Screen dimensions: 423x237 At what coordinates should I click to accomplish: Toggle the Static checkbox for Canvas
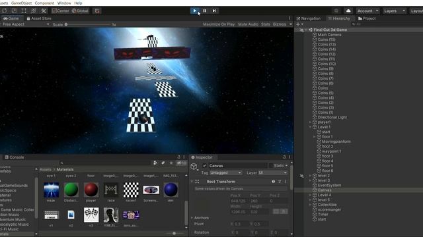tap(270, 166)
